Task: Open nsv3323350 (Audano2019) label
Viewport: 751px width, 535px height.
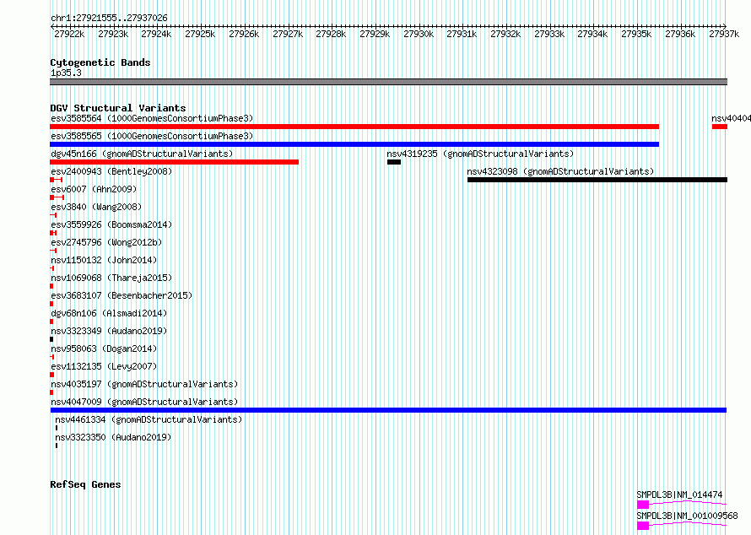Action: coord(113,437)
